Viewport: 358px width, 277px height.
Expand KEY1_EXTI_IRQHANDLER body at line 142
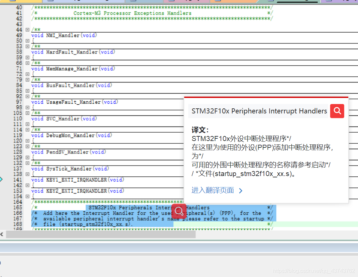point(28,185)
